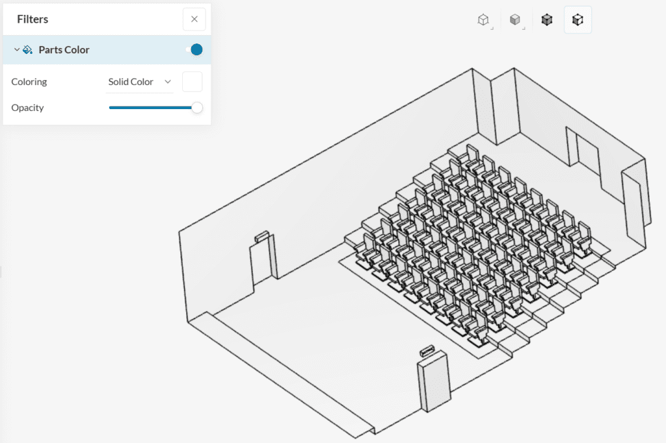The height and width of the screenshot is (443, 666).
Task: Click the Opacity slider handle
Action: [196, 108]
